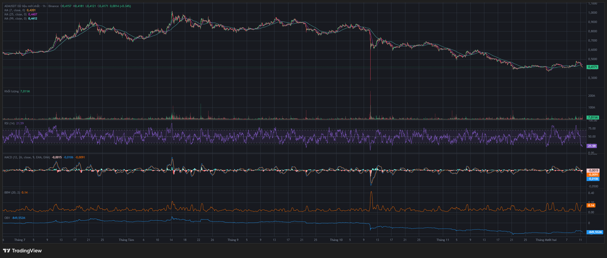607x258 pixels.
Task: Select the MA (99, close, 0) indicator legend
Action: pyautogui.click(x=15, y=18)
